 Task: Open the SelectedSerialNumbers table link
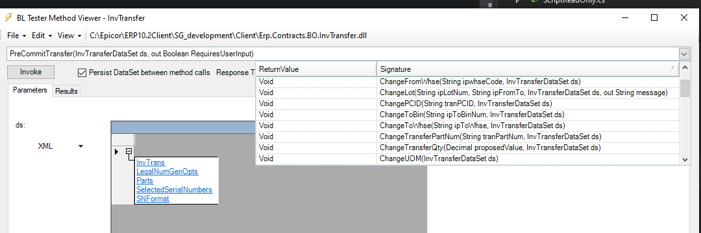[x=175, y=190]
